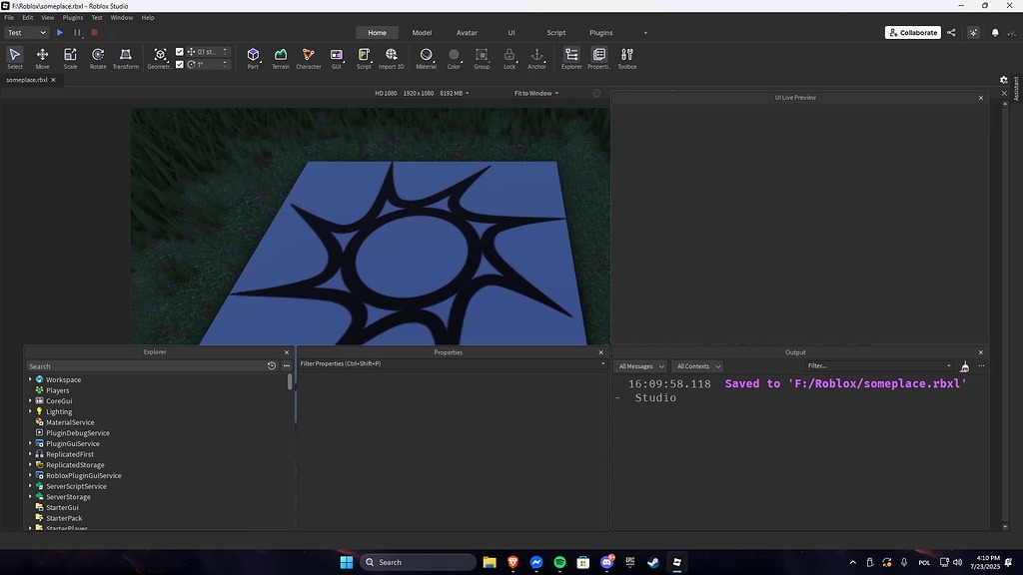Screen dimensions: 1023x575
Task: Expand the CoreGui tree node
Action: [x=30, y=401]
